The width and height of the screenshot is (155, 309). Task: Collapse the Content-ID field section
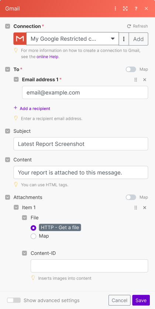click(x=24, y=253)
